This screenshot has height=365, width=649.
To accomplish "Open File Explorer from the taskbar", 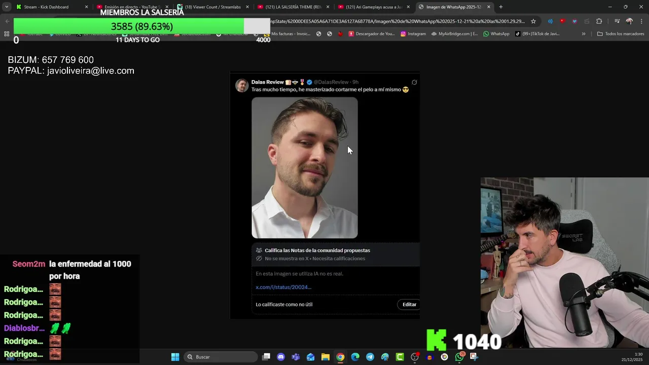I will 326,357.
